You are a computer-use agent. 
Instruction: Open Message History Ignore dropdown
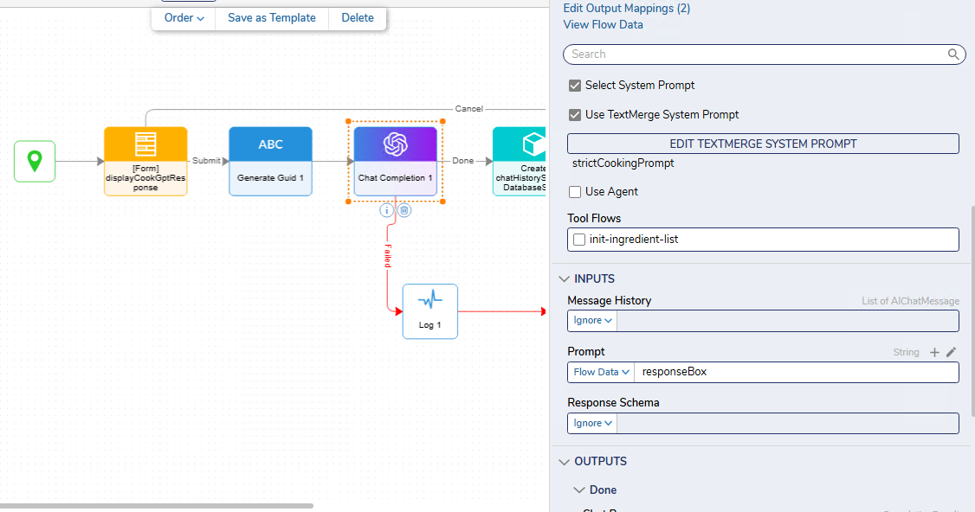[593, 321]
